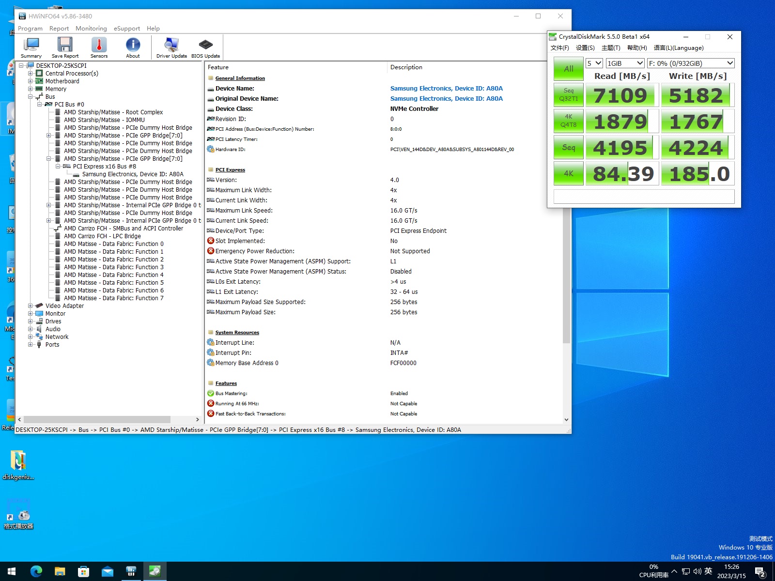Open the Program menu in HWiNFO64
The width and height of the screenshot is (775, 581).
pyautogui.click(x=30, y=29)
